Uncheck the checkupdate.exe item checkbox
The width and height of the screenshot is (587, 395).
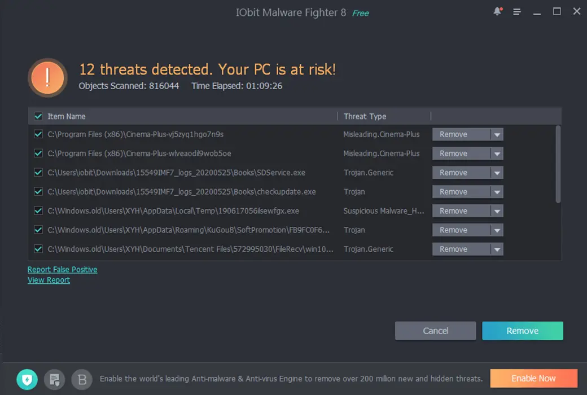point(38,191)
